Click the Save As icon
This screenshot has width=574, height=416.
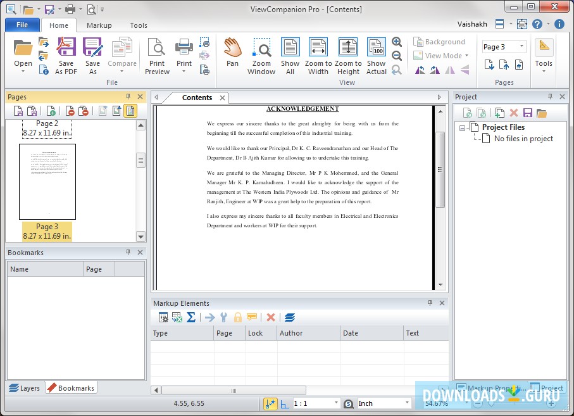(x=92, y=56)
